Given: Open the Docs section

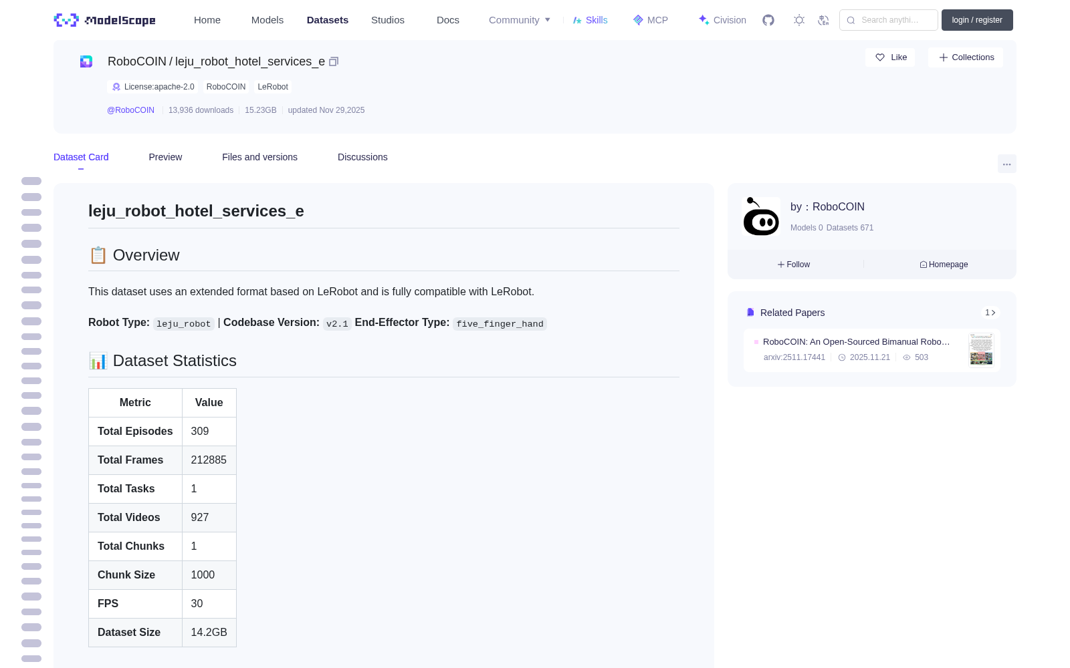Looking at the screenshot, I should coord(448,20).
